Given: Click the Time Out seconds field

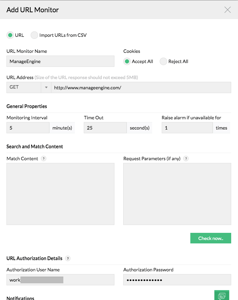Looking at the screenshot, I should (105, 128).
